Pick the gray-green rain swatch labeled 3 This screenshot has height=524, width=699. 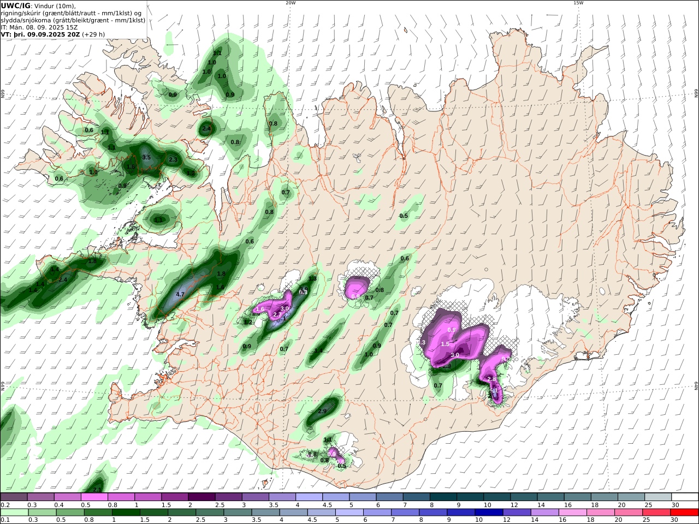click(238, 512)
